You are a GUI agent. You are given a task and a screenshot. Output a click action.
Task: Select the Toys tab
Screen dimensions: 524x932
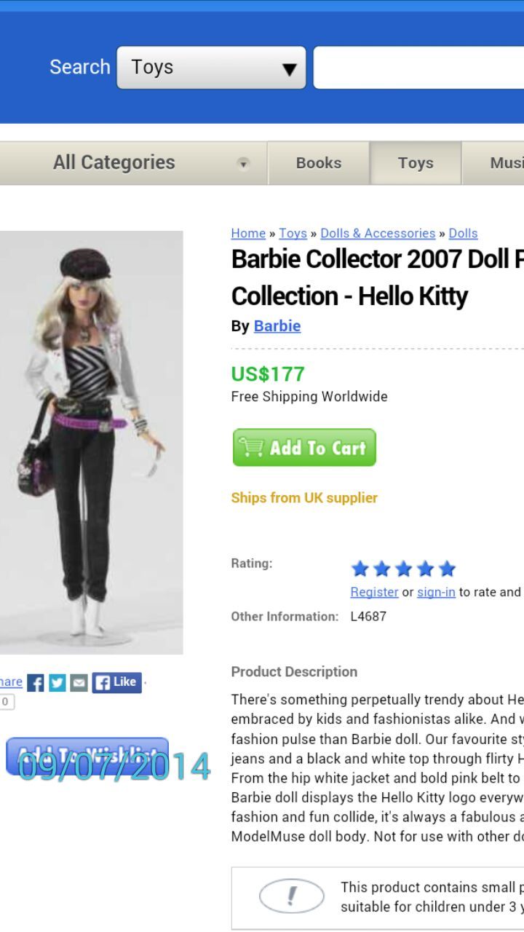416,163
